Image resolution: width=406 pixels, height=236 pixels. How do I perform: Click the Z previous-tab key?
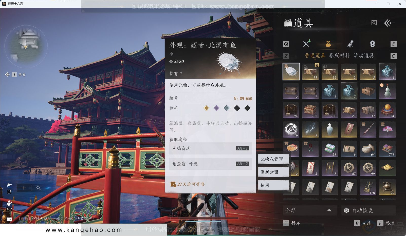click(x=286, y=56)
